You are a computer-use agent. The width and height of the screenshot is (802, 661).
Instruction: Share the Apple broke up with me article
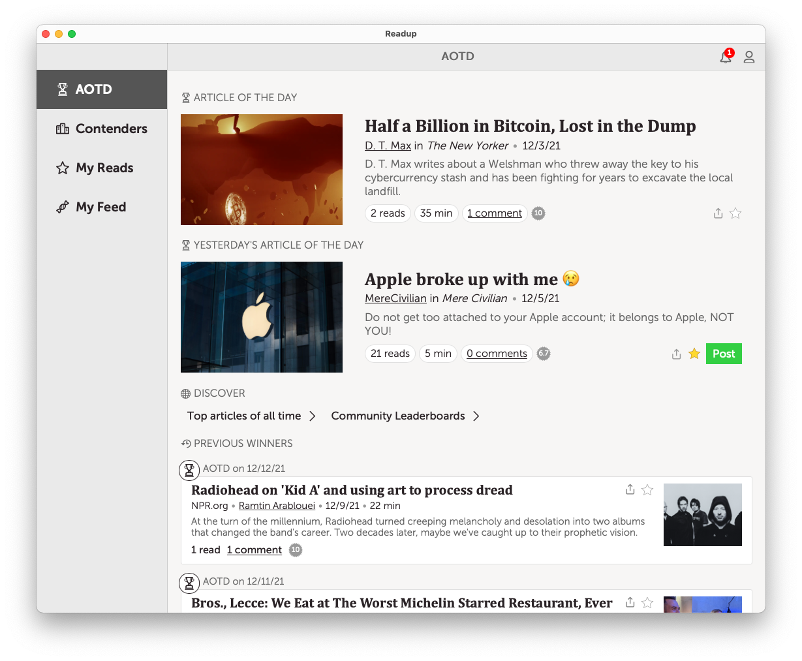(676, 354)
